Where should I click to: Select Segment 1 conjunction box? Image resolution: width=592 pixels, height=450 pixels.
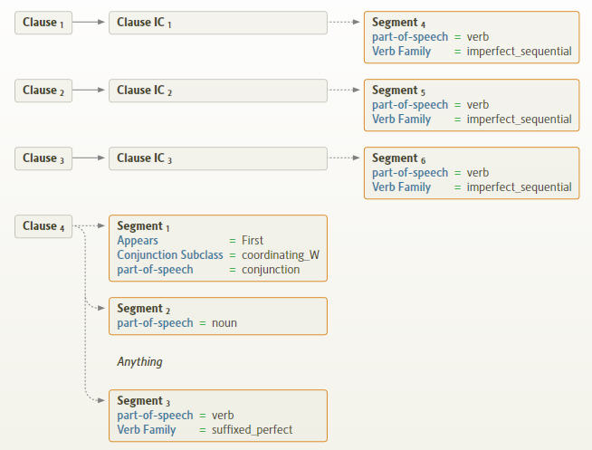click(217, 247)
